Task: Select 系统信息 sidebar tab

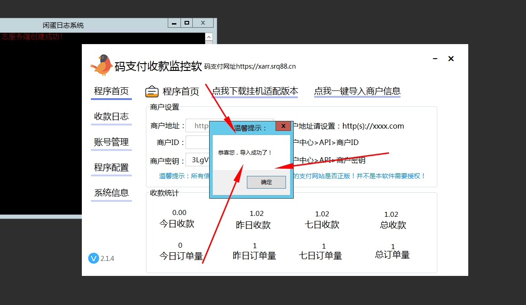Action: coord(111,193)
